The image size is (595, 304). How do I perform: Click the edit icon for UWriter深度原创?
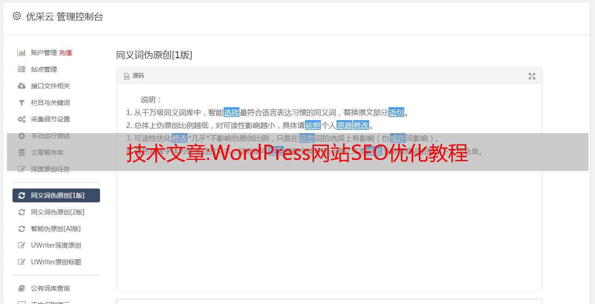click(21, 245)
